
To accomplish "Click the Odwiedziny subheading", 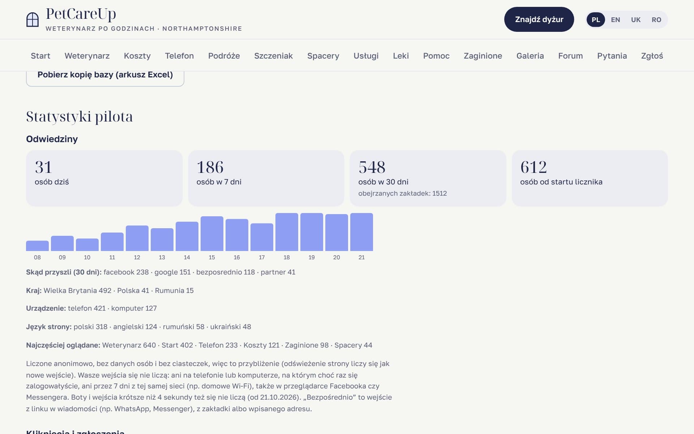I will tap(52, 139).
